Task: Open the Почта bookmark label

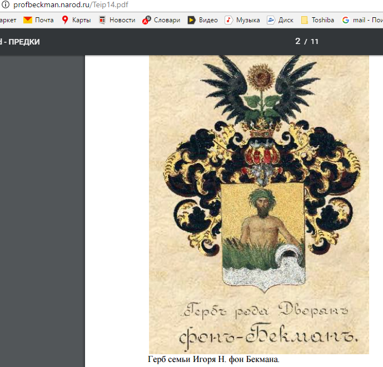Action: 44,20
